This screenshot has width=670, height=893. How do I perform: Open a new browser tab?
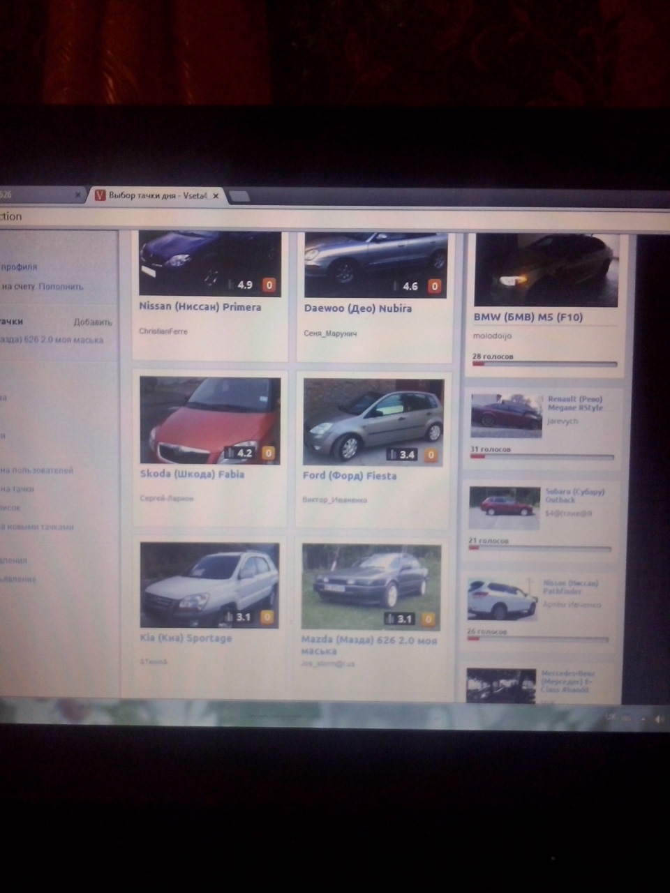pyautogui.click(x=239, y=197)
